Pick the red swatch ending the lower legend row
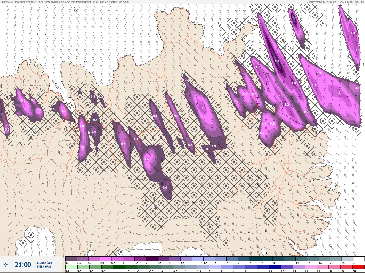Image resolution: width=365 pixels, height=273 pixels. pyautogui.click(x=359, y=267)
